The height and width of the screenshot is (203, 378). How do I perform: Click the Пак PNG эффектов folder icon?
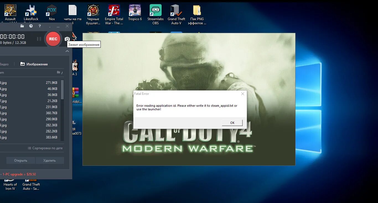197,14
